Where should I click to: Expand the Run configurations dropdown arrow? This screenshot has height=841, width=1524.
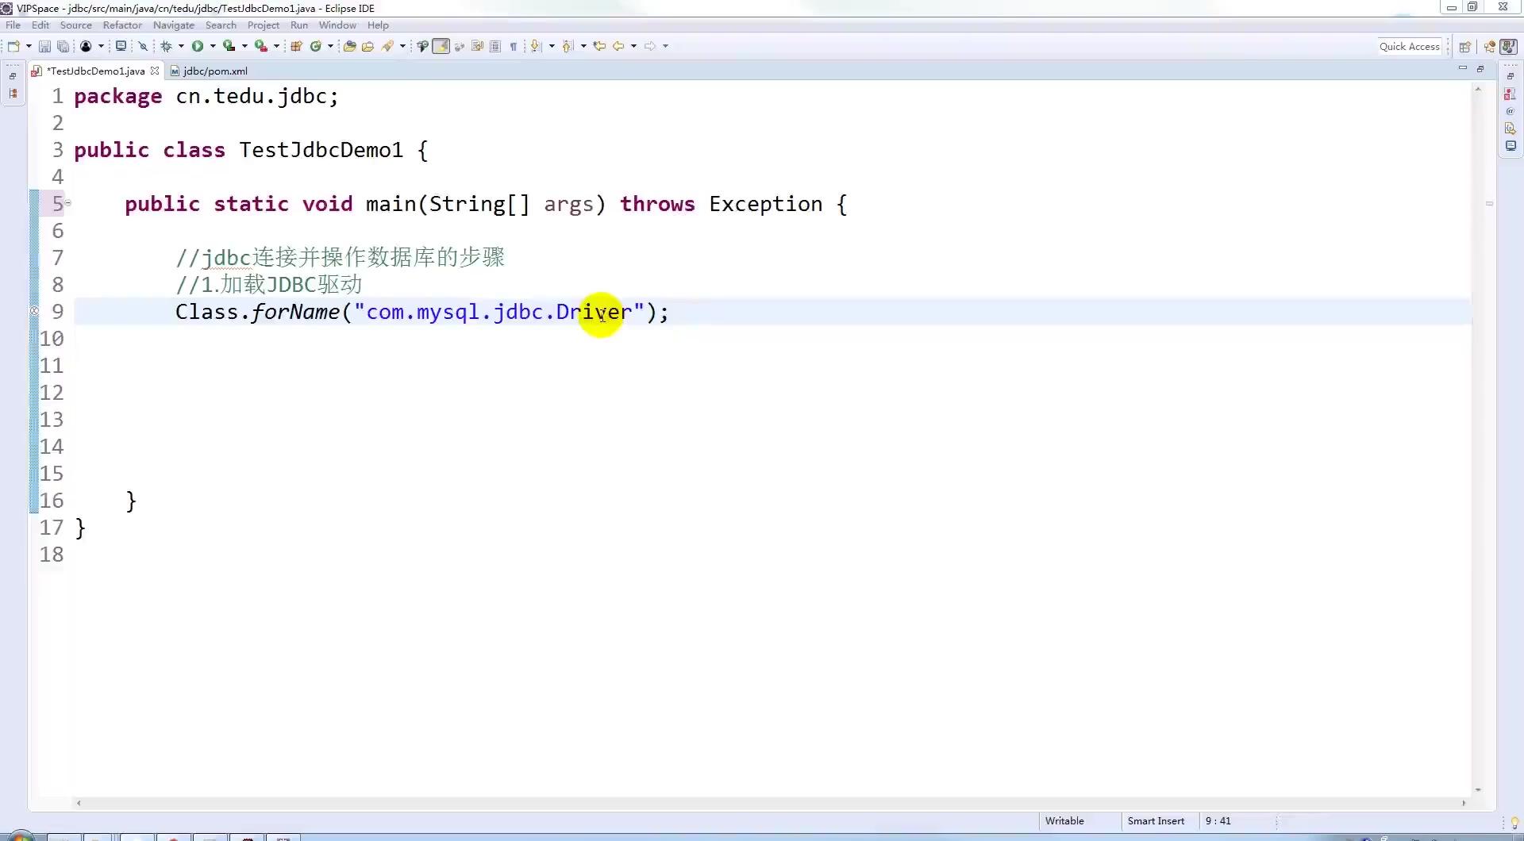pyautogui.click(x=213, y=46)
